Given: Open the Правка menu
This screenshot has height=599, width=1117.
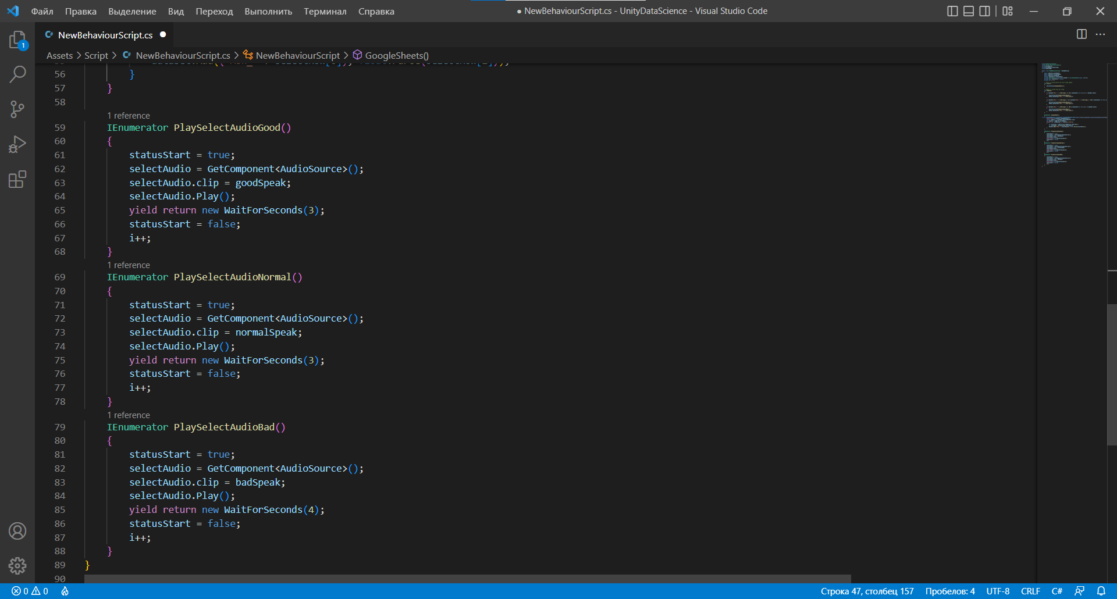Looking at the screenshot, I should click(x=81, y=11).
